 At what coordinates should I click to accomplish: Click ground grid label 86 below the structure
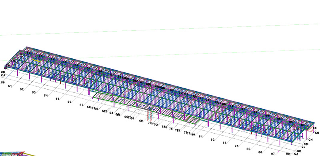pos(260,152)
